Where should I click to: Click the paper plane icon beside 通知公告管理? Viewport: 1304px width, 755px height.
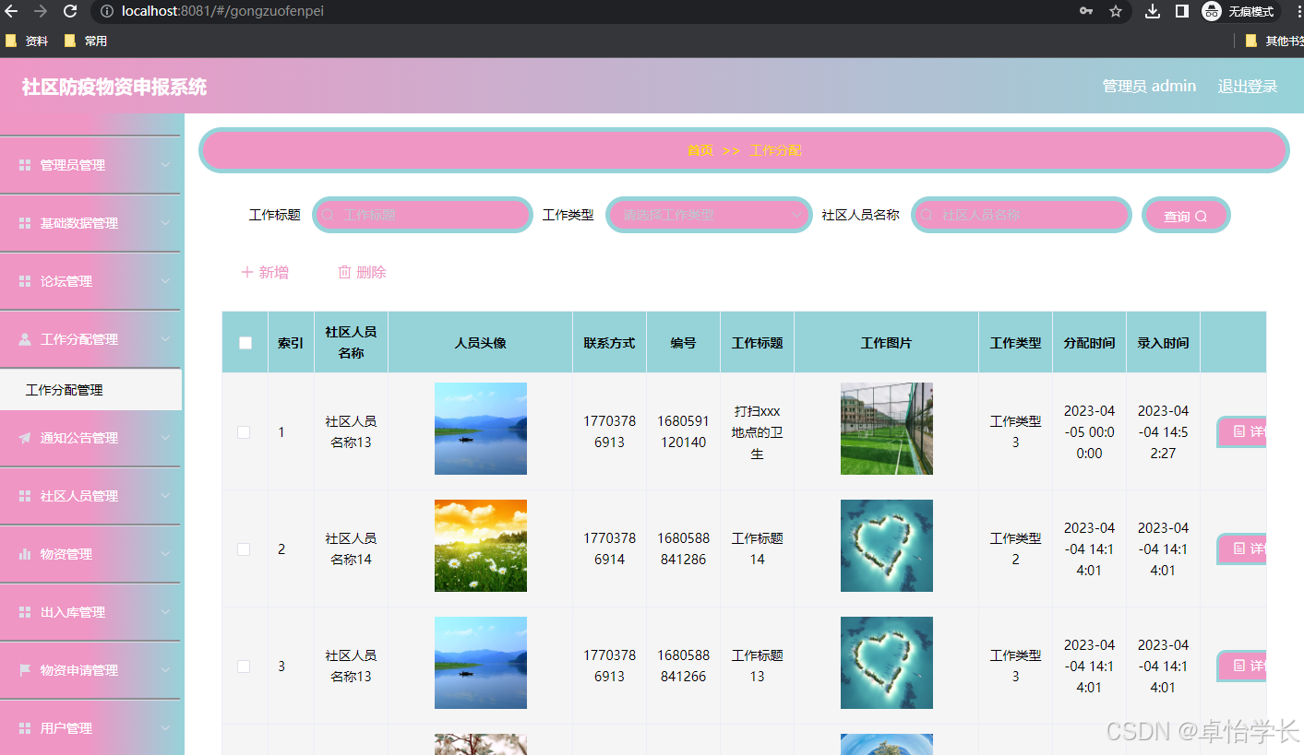click(25, 438)
